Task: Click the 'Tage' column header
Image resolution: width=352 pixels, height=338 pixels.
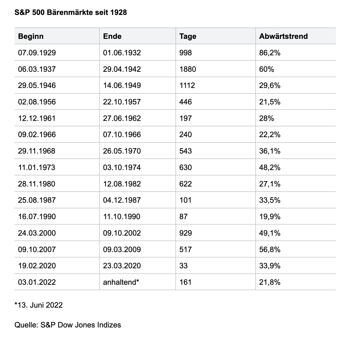Action: (x=188, y=36)
